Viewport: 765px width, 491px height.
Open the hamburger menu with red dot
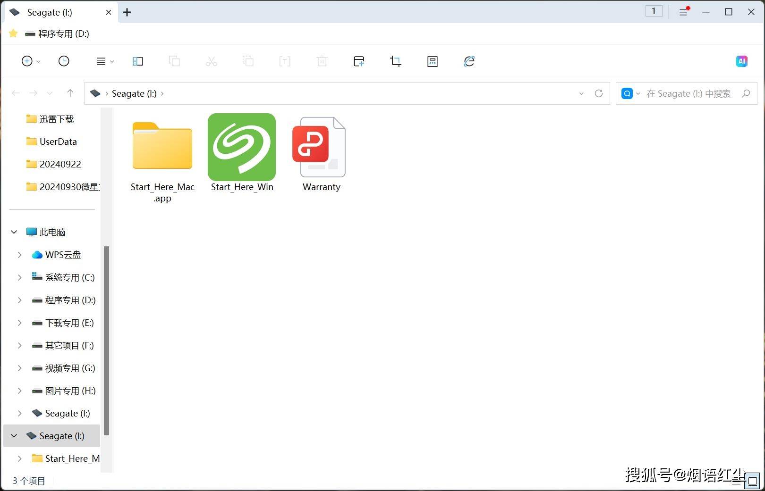684,12
